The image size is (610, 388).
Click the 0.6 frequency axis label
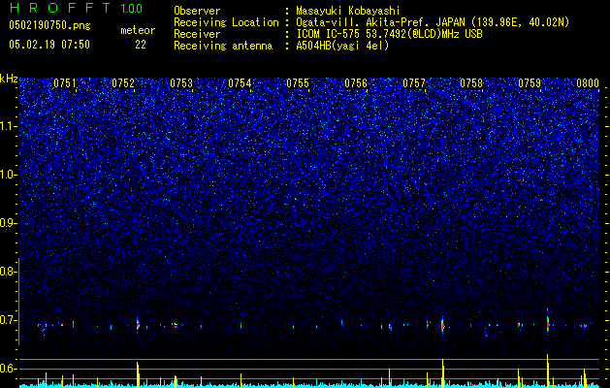[8, 369]
